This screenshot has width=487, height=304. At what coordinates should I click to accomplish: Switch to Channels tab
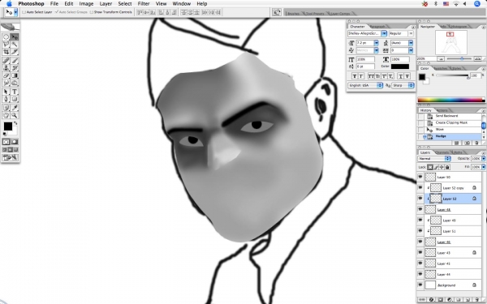[x=442, y=152]
